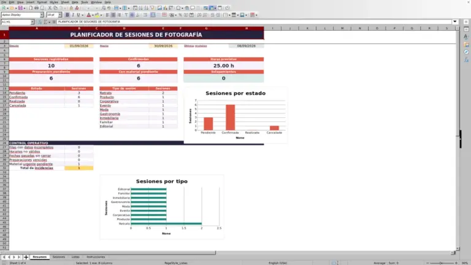The width and height of the screenshot is (471, 265).
Task: Click English (USA) language in status bar
Action: point(278,263)
